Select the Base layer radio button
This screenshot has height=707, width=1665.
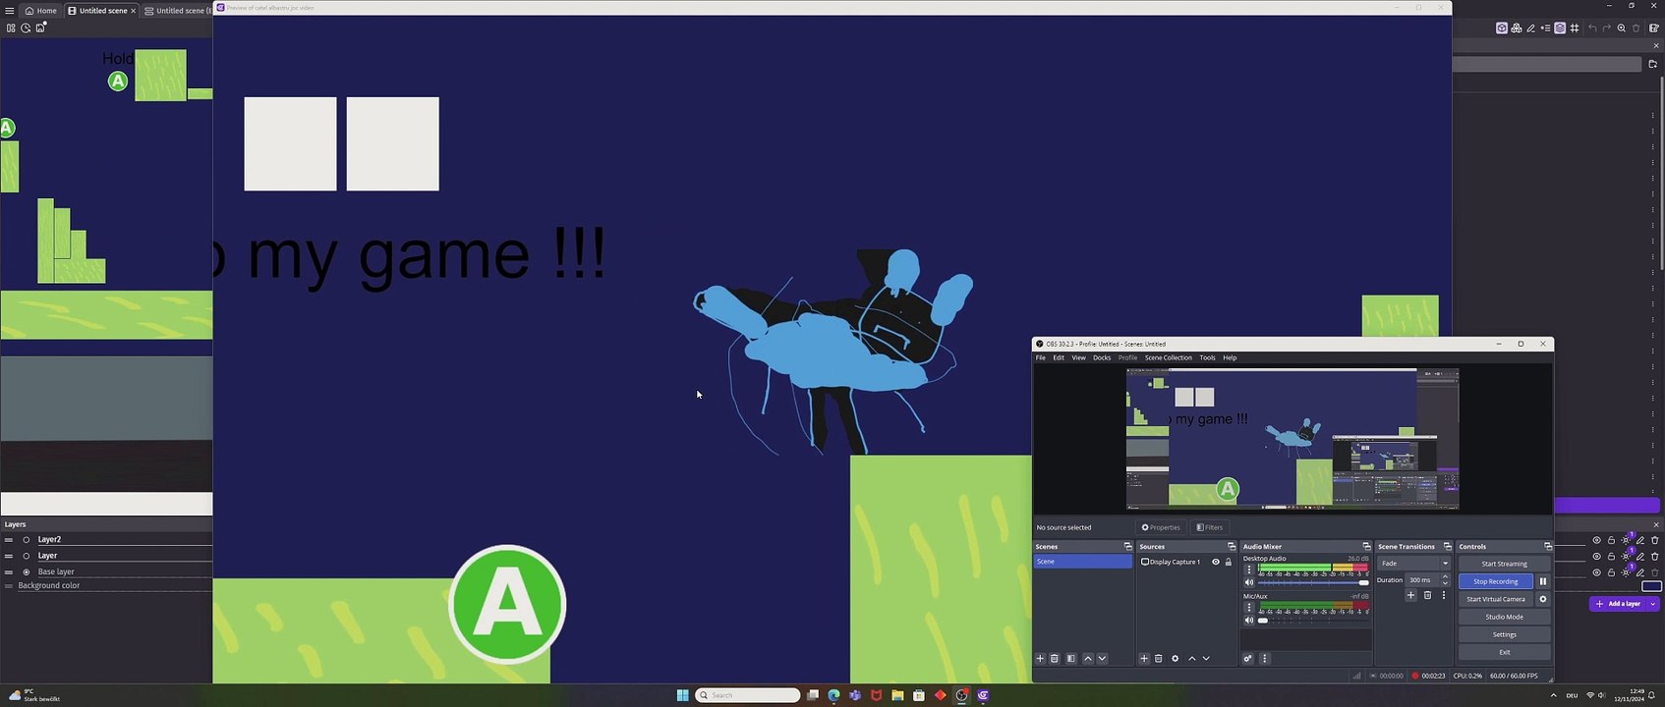point(27,571)
